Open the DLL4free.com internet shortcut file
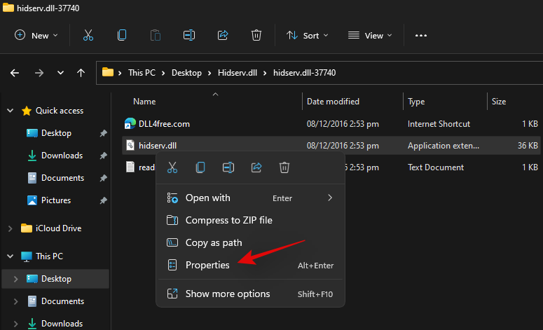 pos(164,124)
